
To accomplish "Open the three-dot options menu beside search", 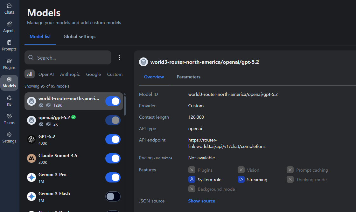I will 119,57.
